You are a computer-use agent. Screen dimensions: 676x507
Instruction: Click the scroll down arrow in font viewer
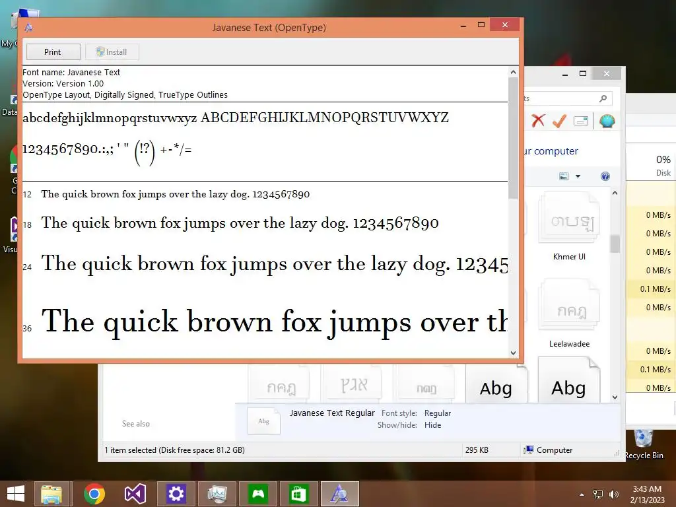(513, 353)
